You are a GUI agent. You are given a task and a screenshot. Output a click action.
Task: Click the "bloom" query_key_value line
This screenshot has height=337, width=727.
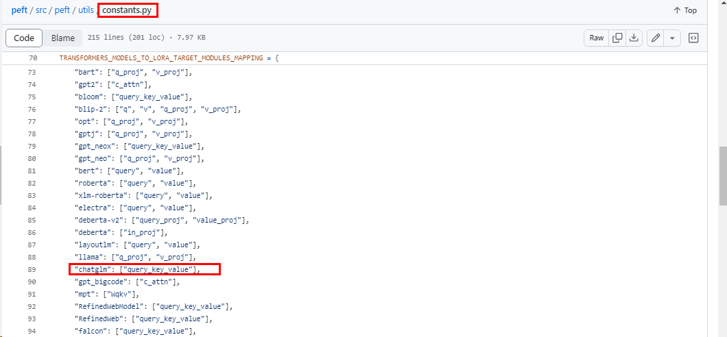133,97
